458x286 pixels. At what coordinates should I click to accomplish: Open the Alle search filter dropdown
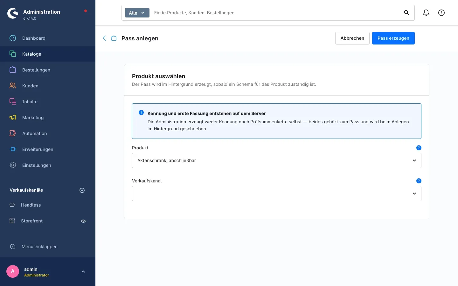click(x=137, y=13)
